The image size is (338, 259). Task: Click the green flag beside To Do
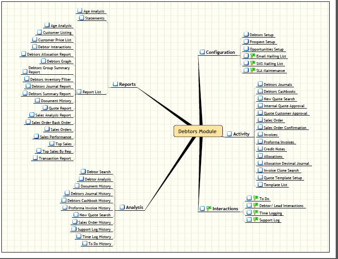click(x=255, y=199)
